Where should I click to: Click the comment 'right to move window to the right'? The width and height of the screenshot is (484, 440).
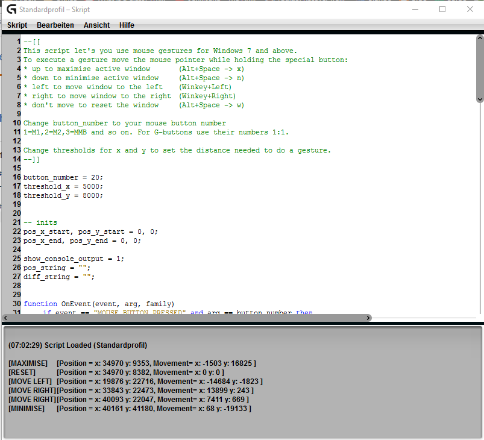click(101, 96)
